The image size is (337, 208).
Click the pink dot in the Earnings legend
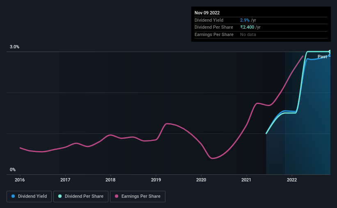(117, 197)
